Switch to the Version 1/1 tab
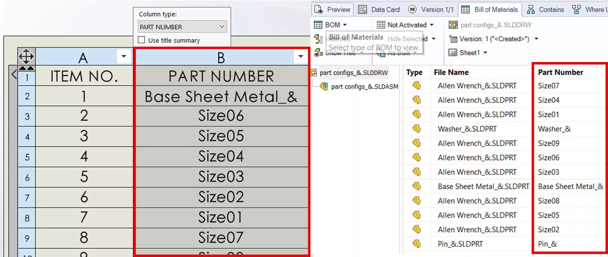Viewport: 608px width, 257px height. pos(430,9)
